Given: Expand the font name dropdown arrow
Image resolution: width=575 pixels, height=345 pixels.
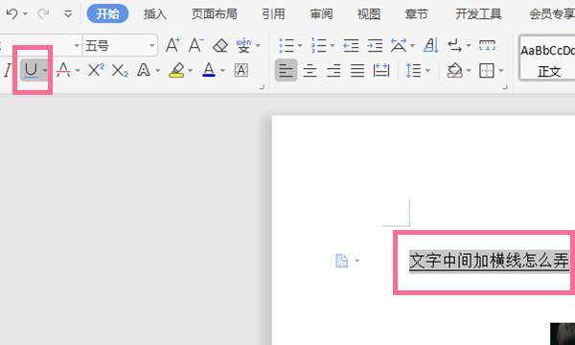Looking at the screenshot, I should tap(77, 46).
